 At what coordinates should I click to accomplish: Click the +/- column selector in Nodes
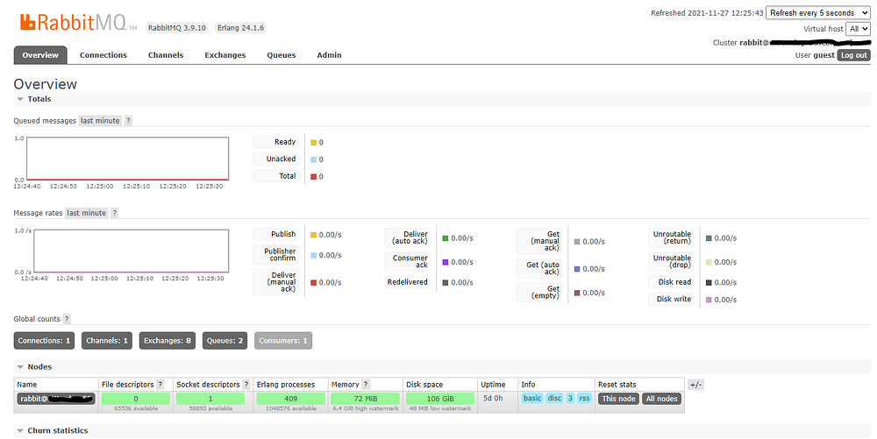[x=695, y=385]
